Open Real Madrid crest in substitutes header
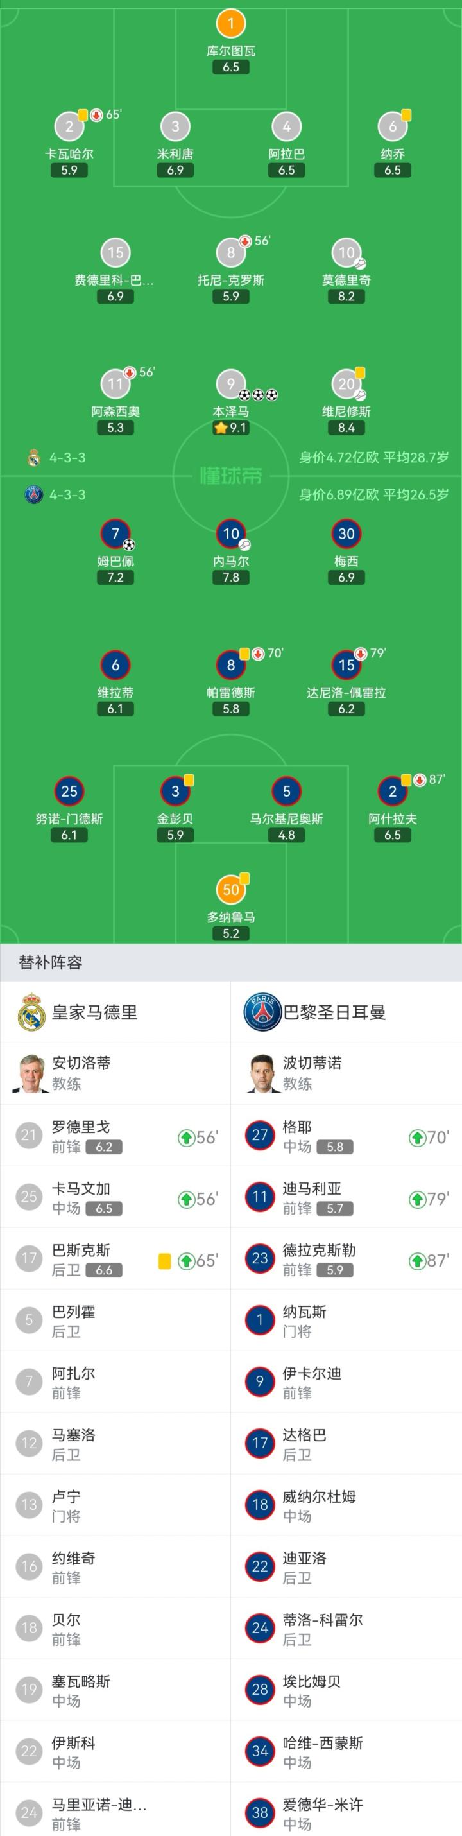 (x=31, y=1012)
